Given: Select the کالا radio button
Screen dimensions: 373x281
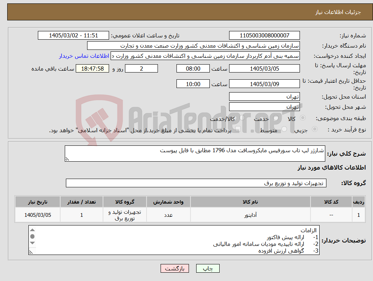Looking at the screenshot, I should (303, 118).
